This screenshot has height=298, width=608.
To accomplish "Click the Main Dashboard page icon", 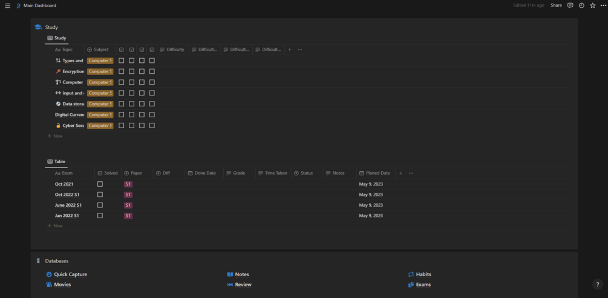I will (x=18, y=6).
